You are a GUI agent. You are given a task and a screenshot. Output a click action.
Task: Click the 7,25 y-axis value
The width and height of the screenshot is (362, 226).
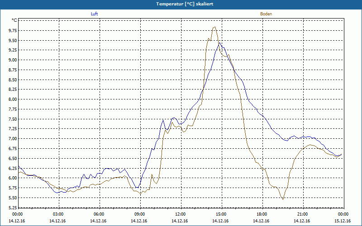click(13, 129)
